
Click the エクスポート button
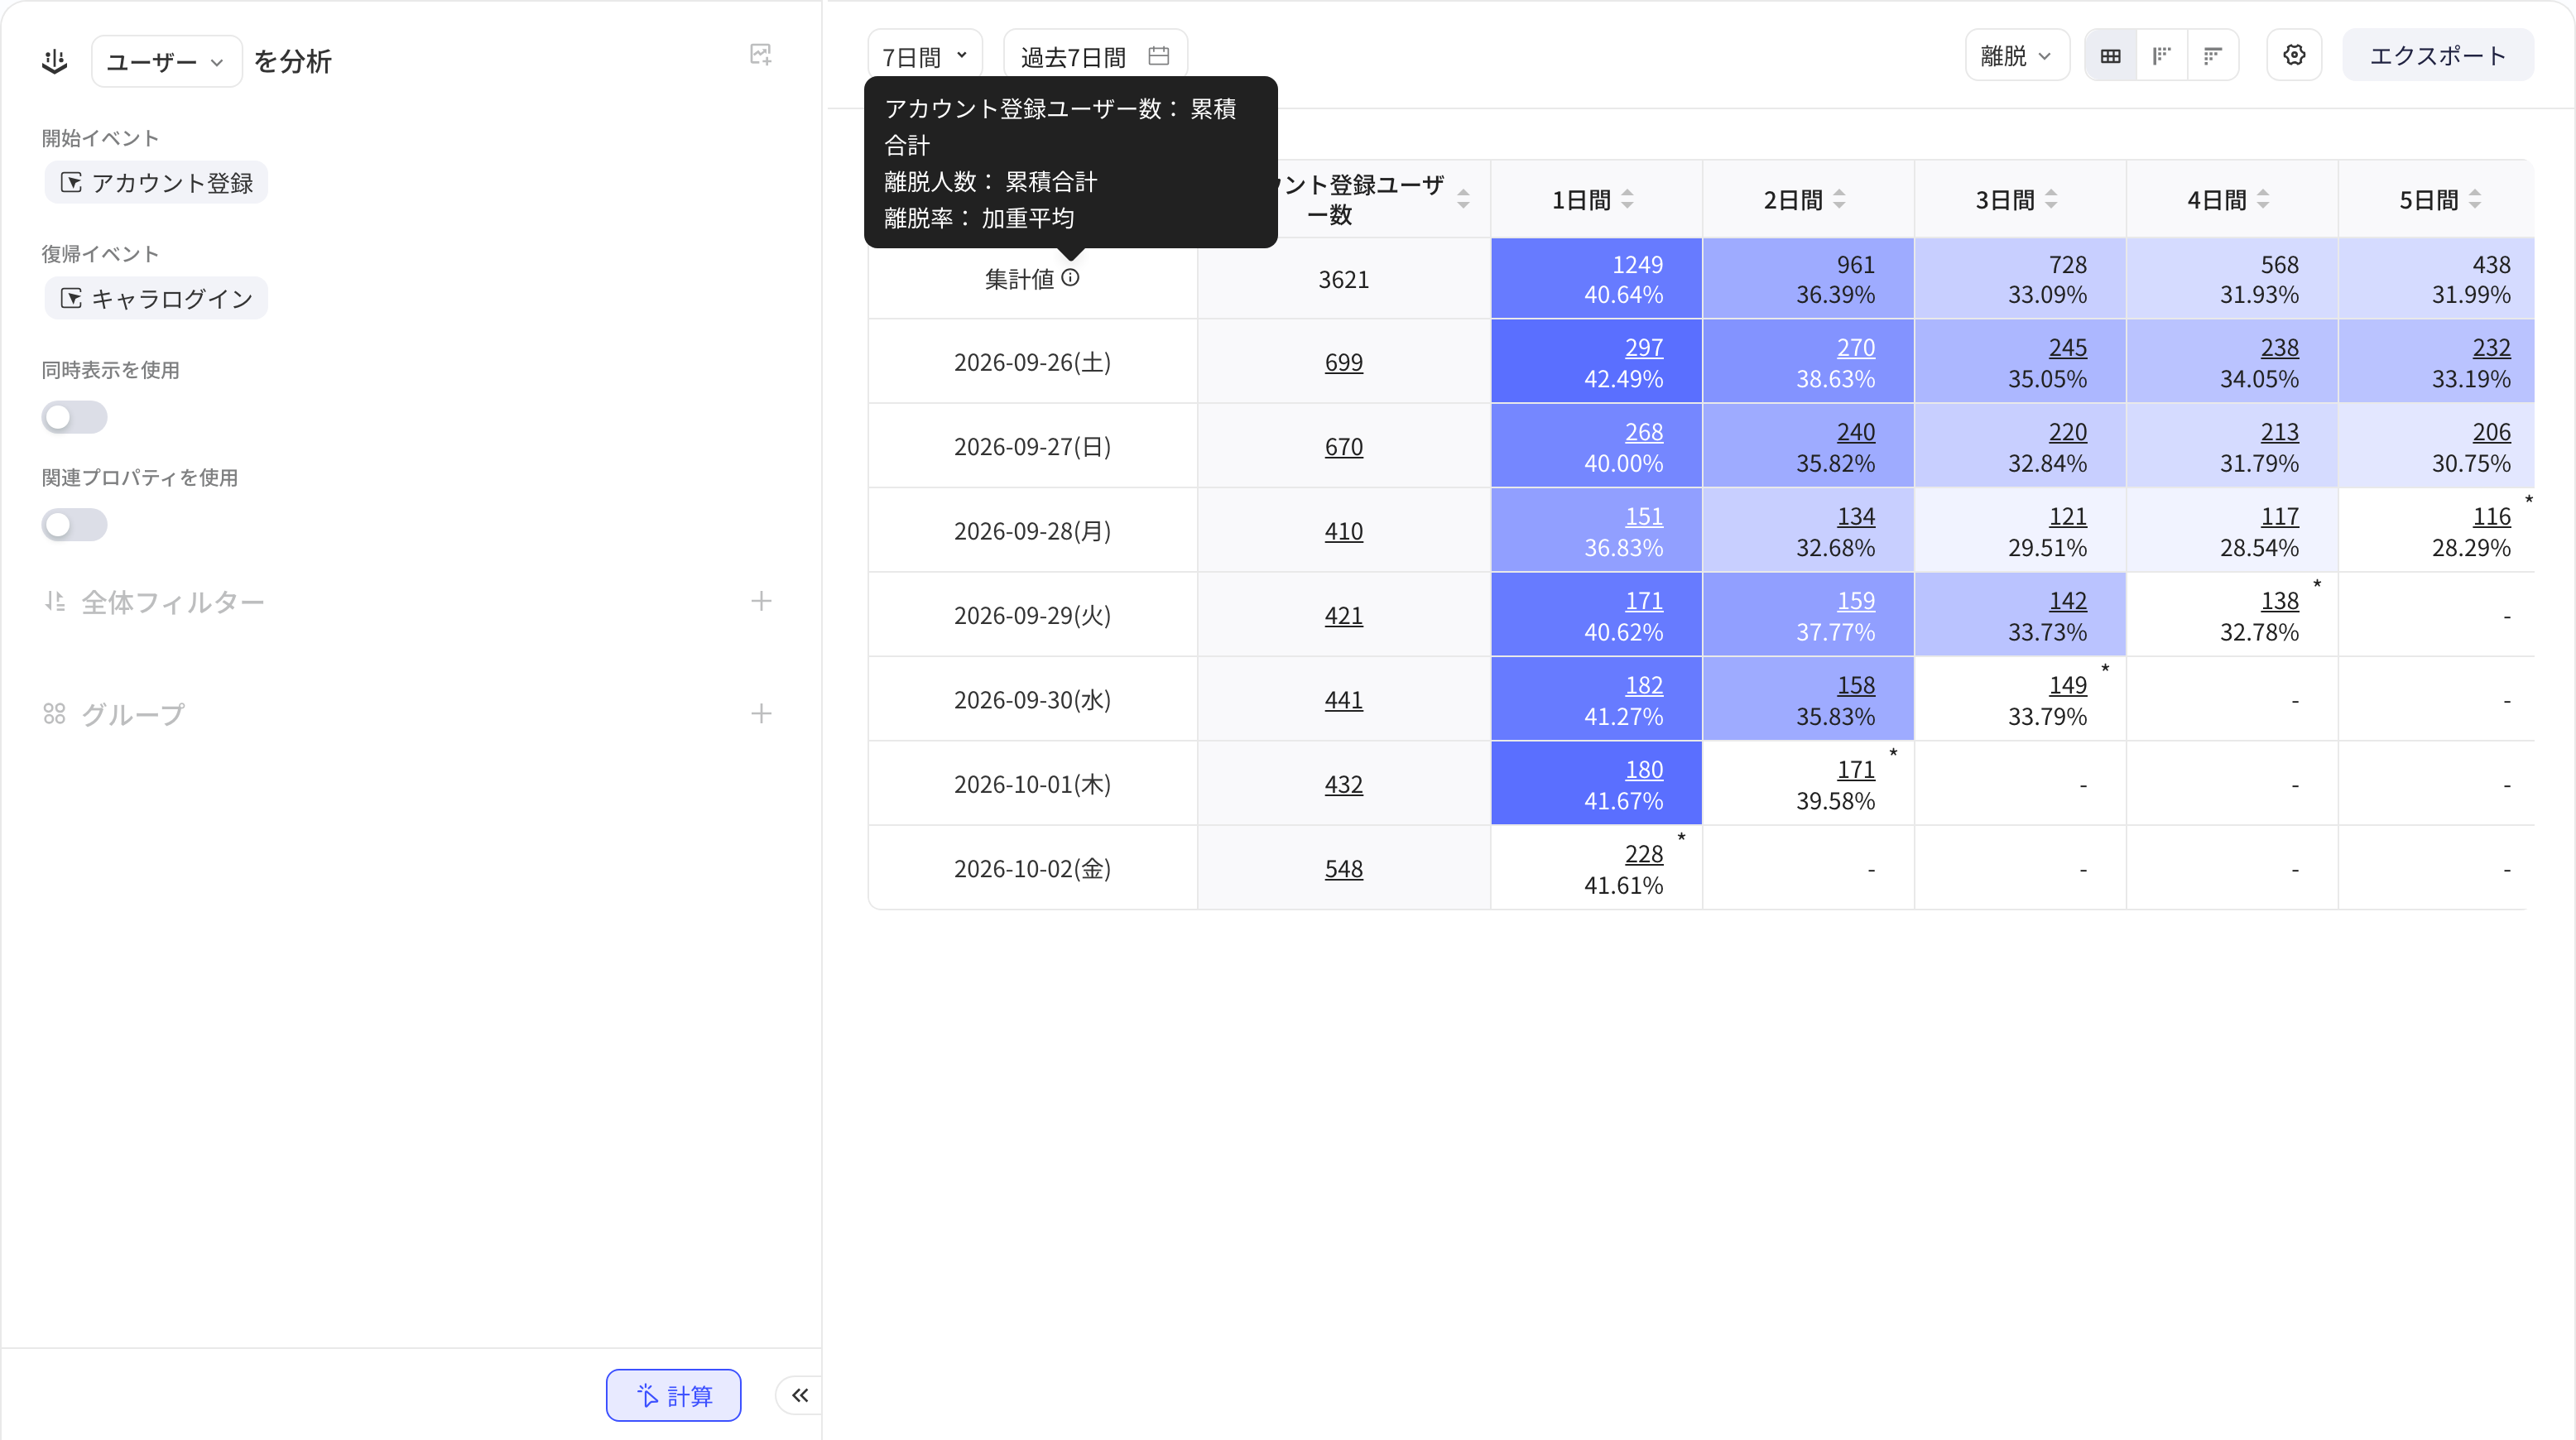[x=2438, y=55]
